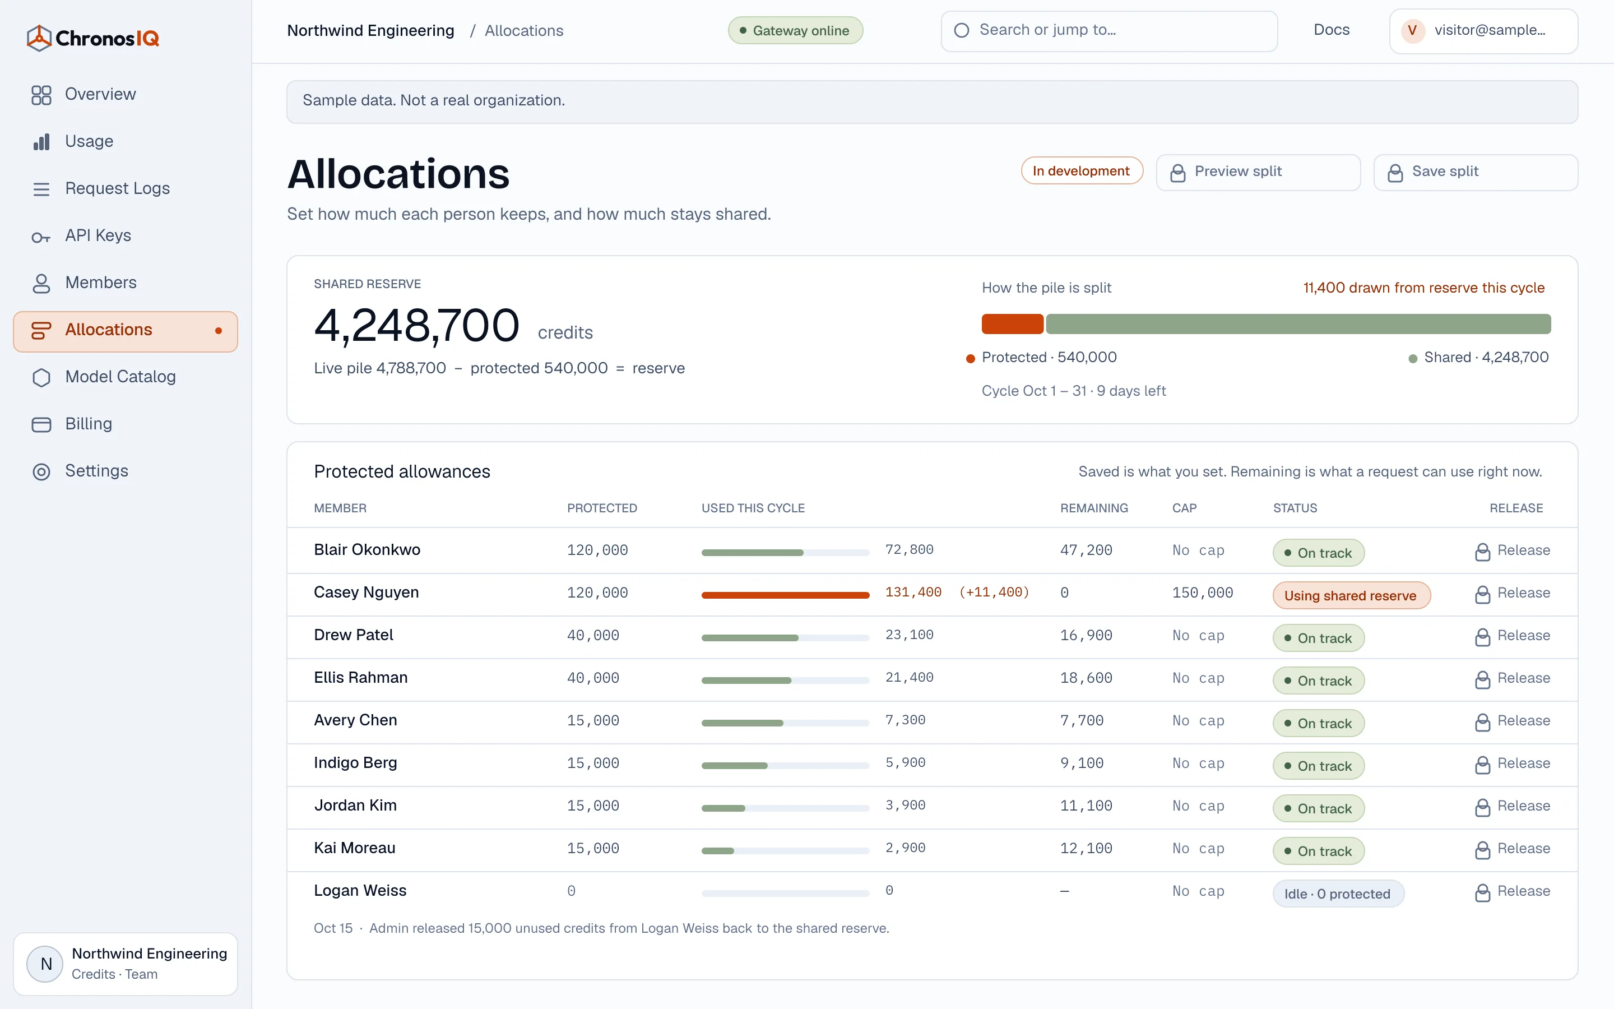The height and width of the screenshot is (1009, 1614).
Task: Click the Usage bar-chart icon
Action: tap(41, 141)
